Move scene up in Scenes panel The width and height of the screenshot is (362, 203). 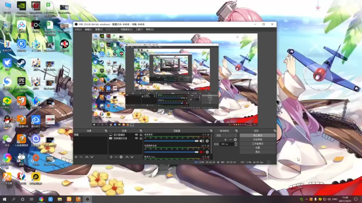(x=87, y=157)
